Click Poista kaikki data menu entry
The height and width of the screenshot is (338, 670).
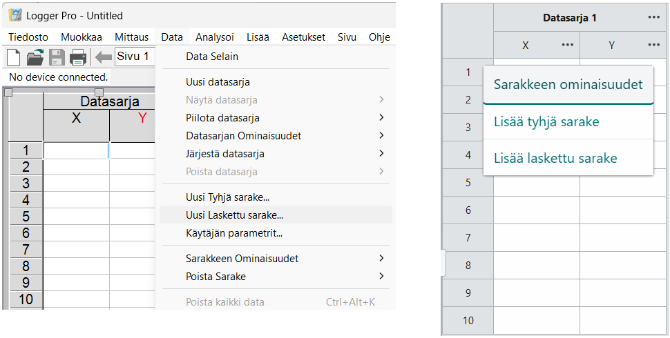click(276, 301)
